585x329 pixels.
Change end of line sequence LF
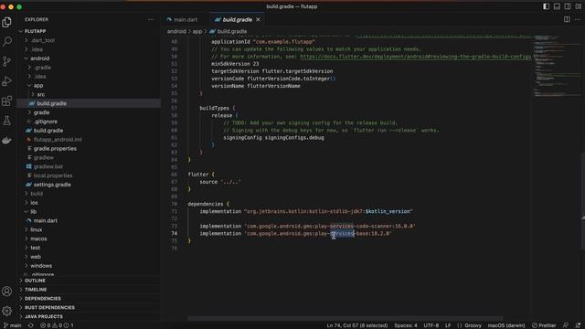448,325
